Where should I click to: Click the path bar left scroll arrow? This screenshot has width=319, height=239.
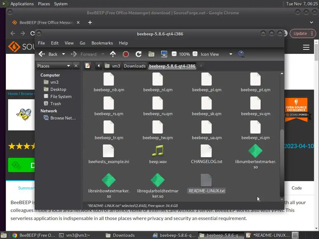tap(99, 66)
